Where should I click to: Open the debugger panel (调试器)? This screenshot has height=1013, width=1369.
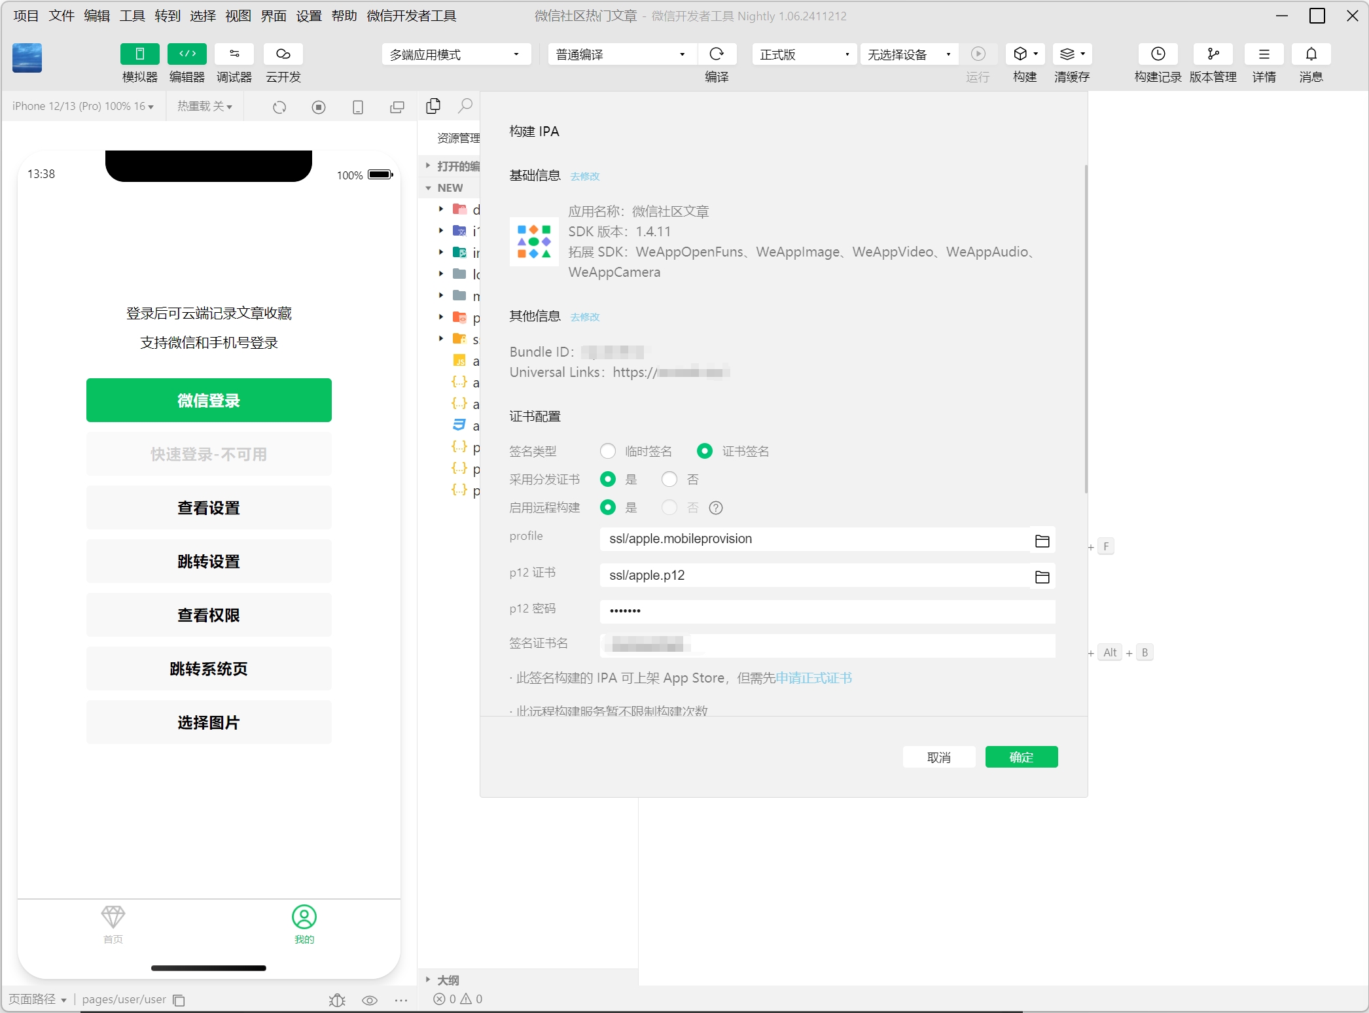[x=234, y=54]
